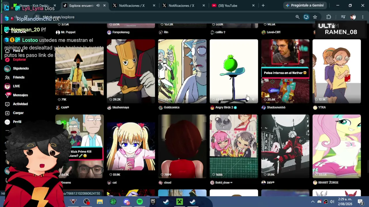Open the Mensajes icon with 56 badge
The width and height of the screenshot is (369, 207).
[7, 95]
